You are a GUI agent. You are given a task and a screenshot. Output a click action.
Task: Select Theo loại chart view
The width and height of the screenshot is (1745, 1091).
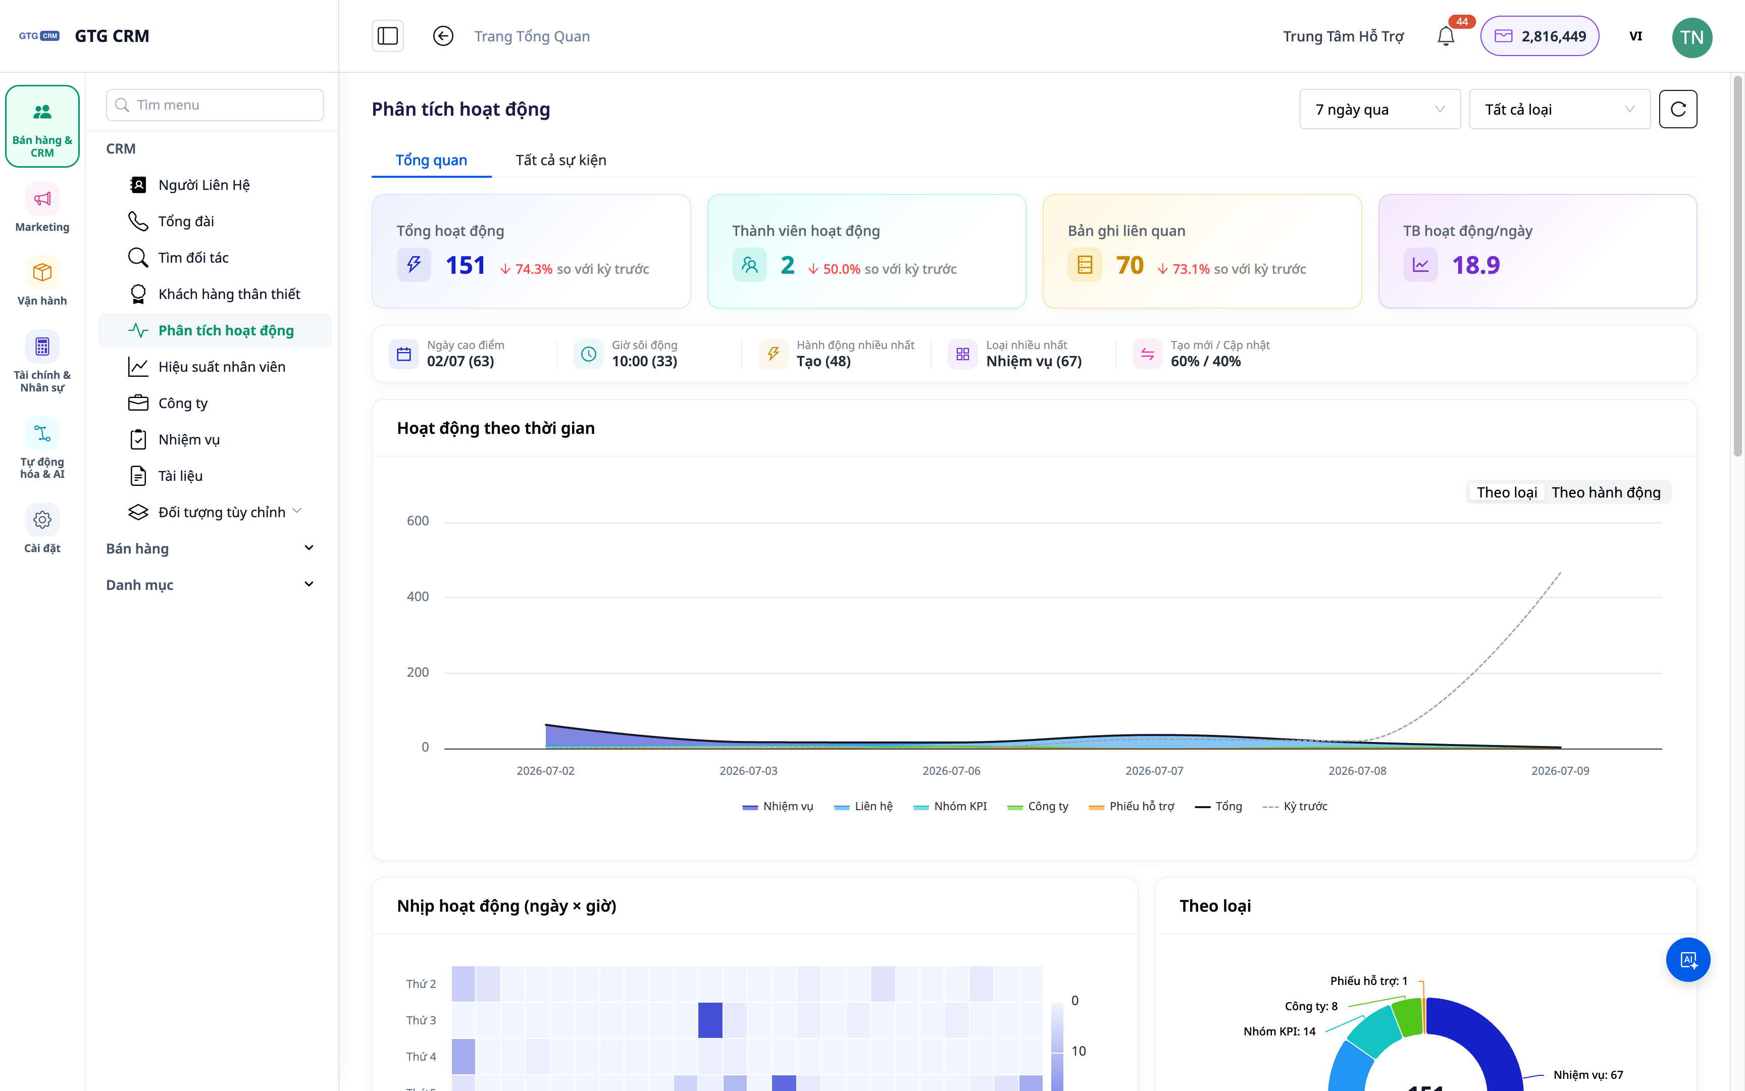tap(1506, 492)
